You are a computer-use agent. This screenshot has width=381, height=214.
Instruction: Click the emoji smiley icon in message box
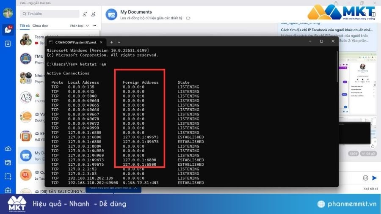pyautogui.click(x=365, y=178)
